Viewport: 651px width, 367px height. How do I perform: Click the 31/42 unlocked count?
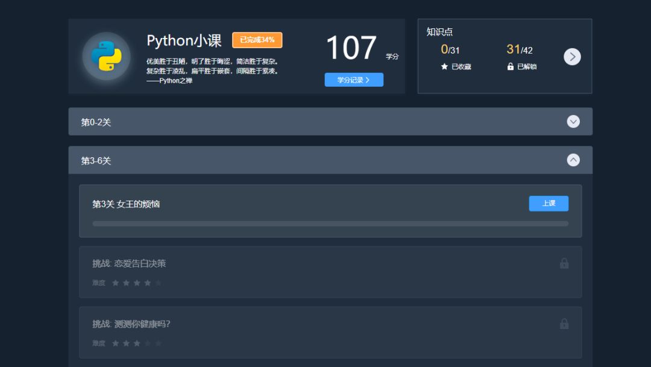click(520, 50)
